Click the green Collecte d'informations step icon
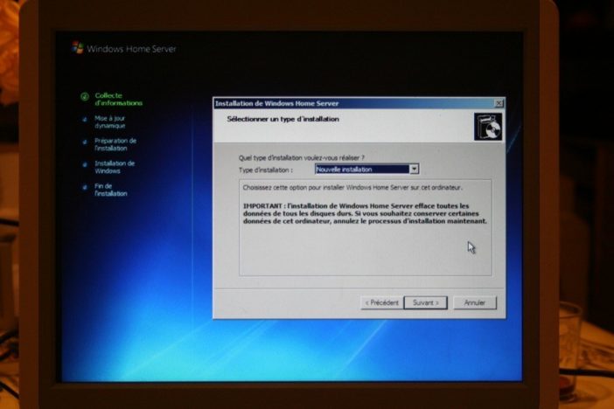Viewport: 614px width, 409px height. (85, 96)
